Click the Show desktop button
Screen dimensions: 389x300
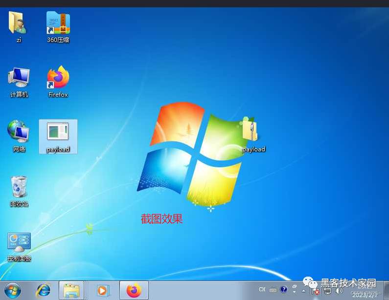(x=387, y=290)
